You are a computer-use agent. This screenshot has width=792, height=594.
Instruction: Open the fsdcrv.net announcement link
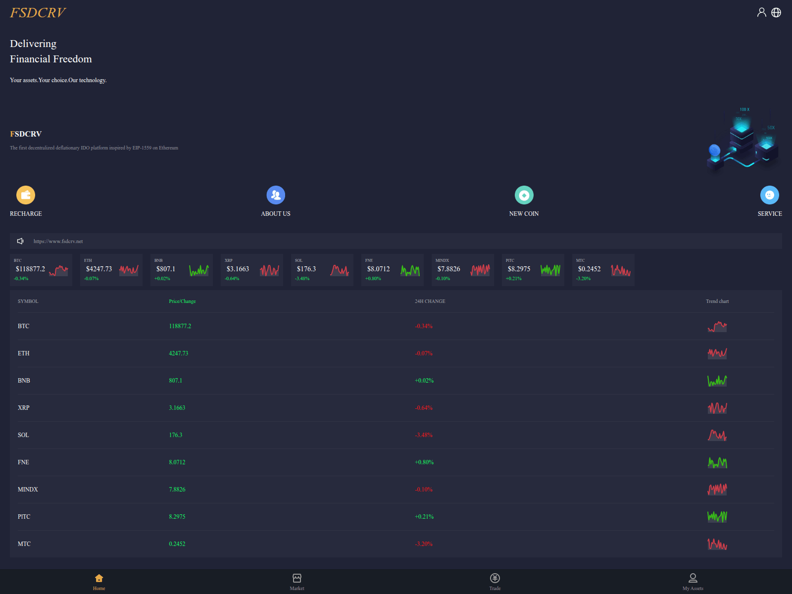click(x=58, y=242)
